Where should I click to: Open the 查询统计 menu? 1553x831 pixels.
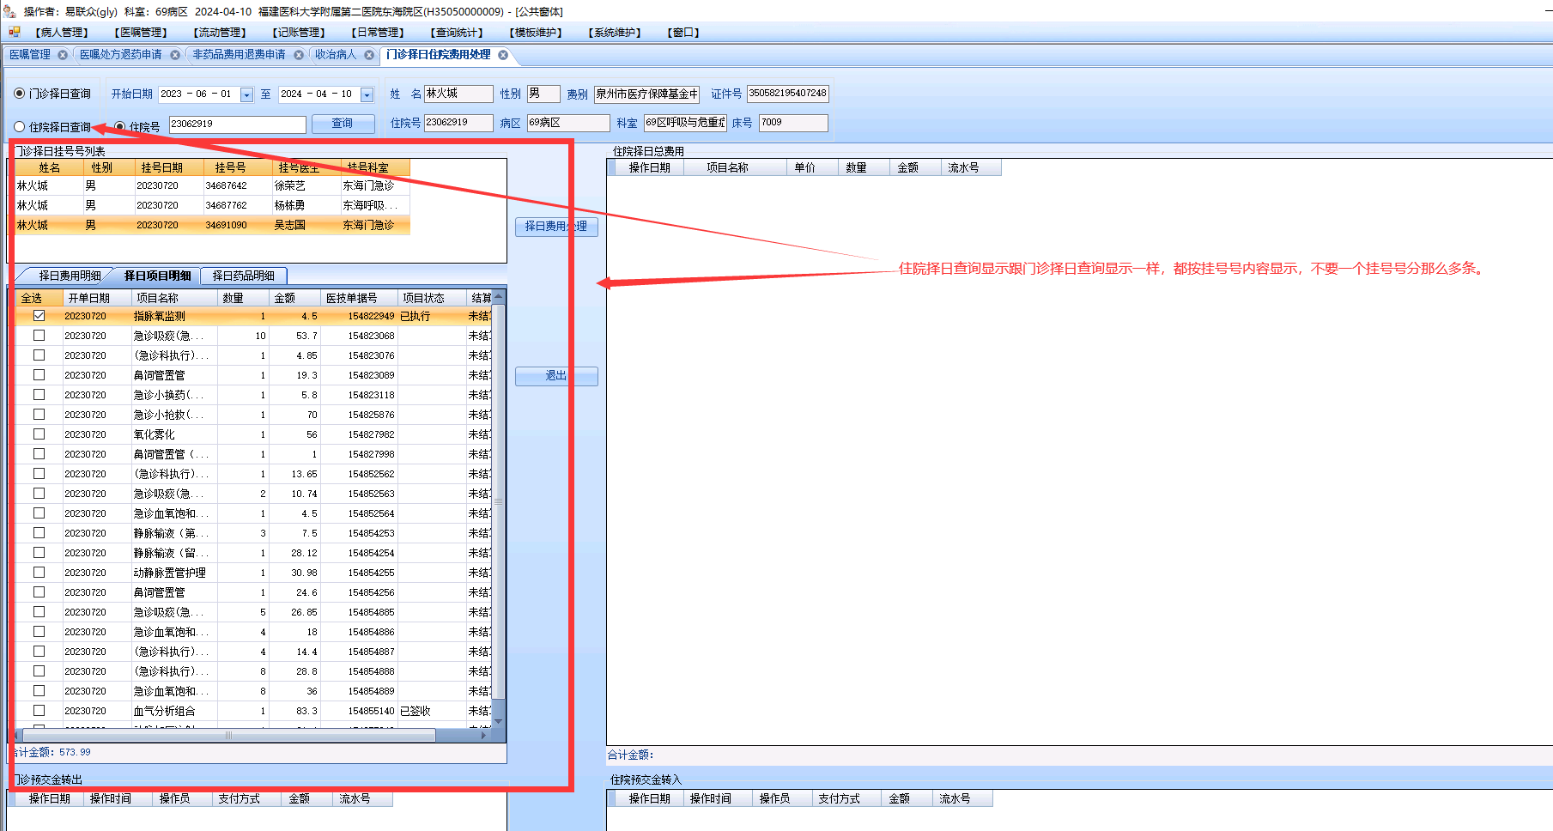[457, 33]
